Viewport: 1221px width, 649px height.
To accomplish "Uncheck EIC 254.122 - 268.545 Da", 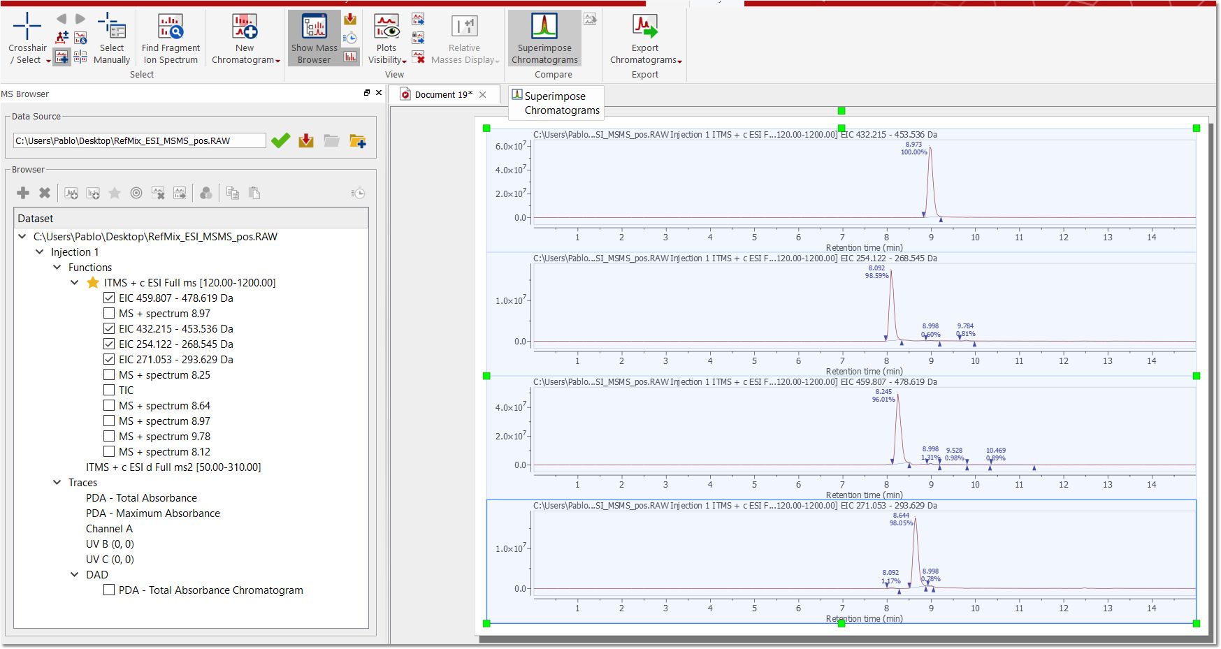I will tap(109, 344).
